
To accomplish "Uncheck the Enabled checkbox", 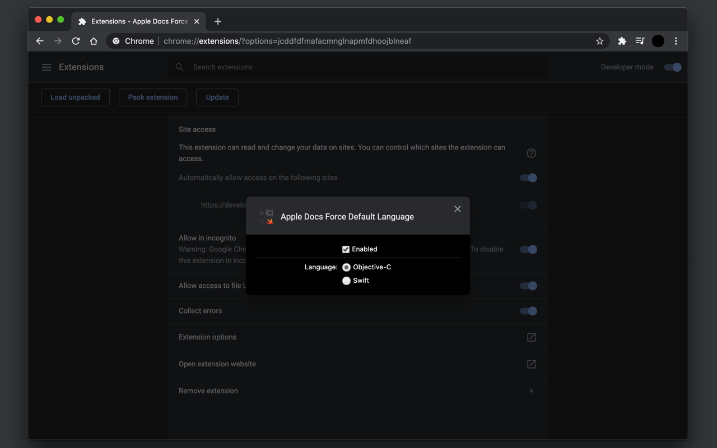I will point(346,249).
